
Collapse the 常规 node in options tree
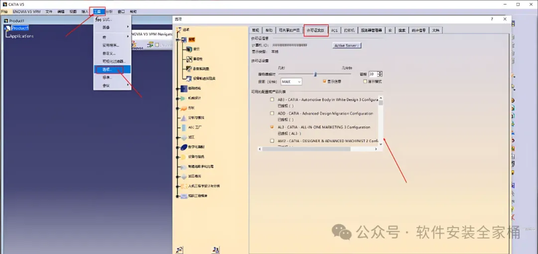click(177, 39)
